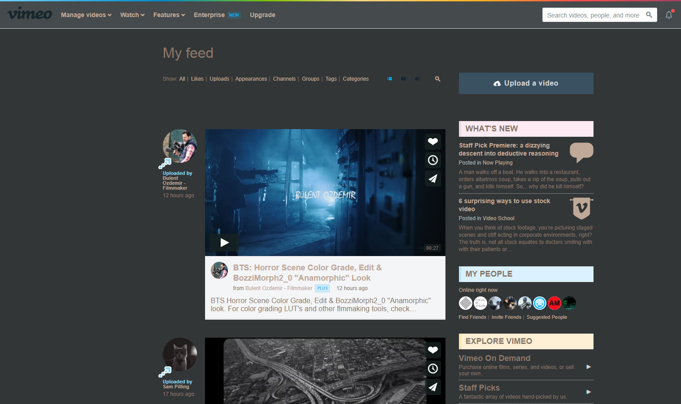Image resolution: width=681 pixels, height=404 pixels.
Task: Switch feed to thumbnail grid view
Action: point(403,79)
